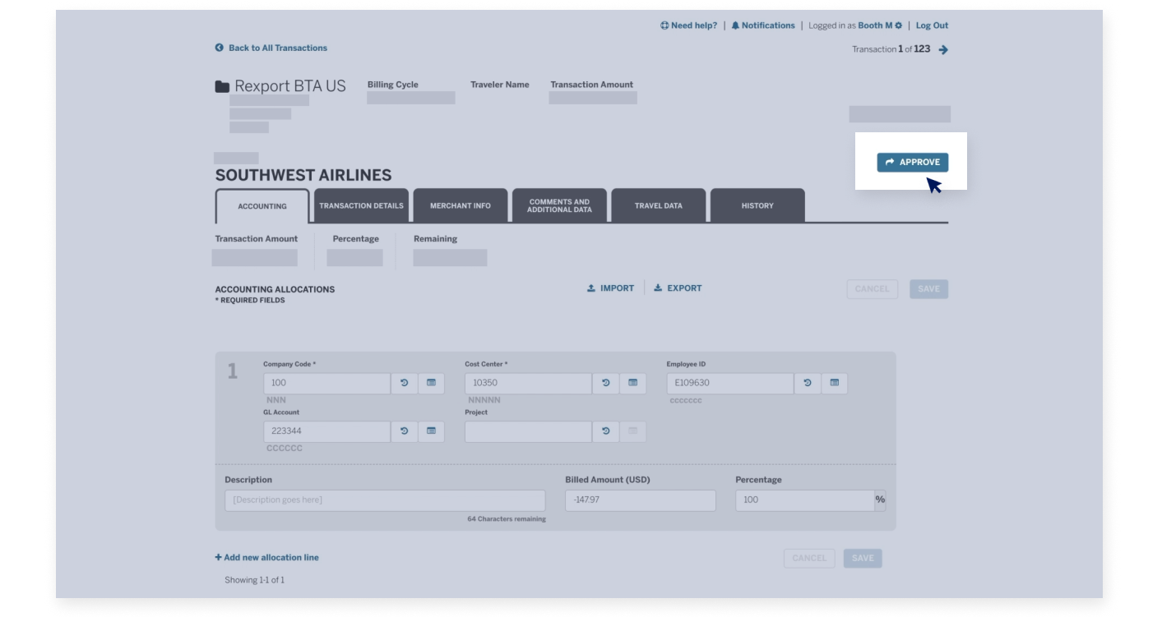The image size is (1162, 617).
Task: Open the Cost Center lookup list
Action: point(632,383)
